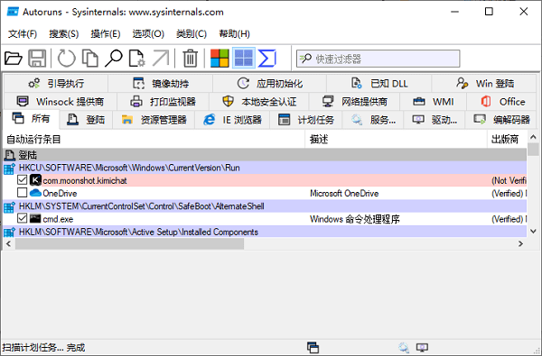Click the Save floppy disk icon
This screenshot has height=356, width=542.
point(37,58)
